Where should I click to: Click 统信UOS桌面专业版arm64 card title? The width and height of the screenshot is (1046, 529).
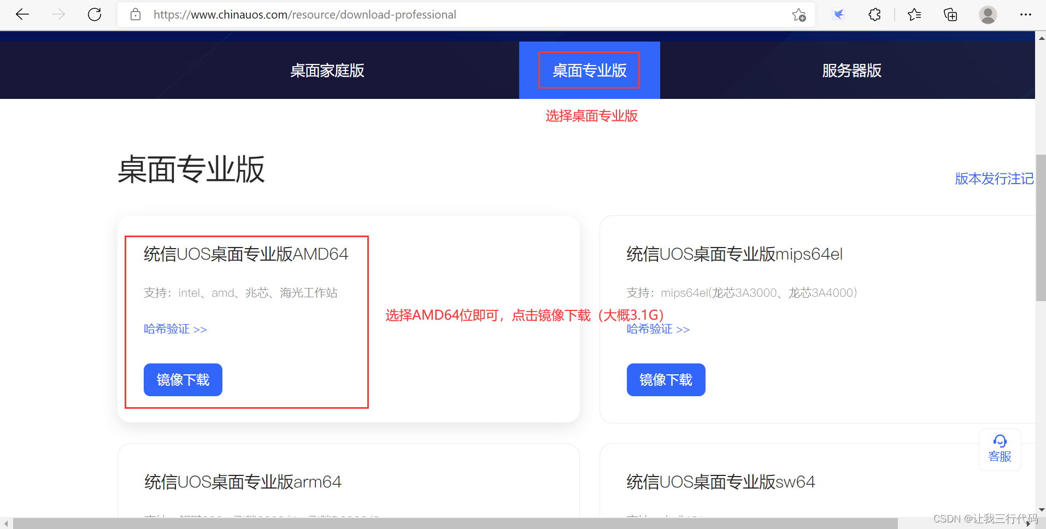tap(243, 482)
